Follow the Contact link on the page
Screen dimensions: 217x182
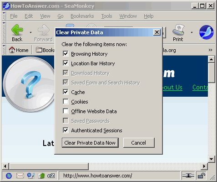200,88
